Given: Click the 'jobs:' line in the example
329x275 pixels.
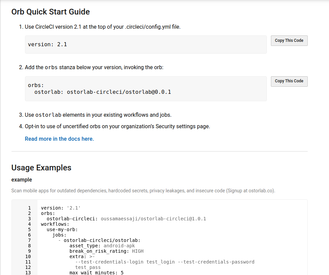Looking at the screenshot, I should [59, 235].
